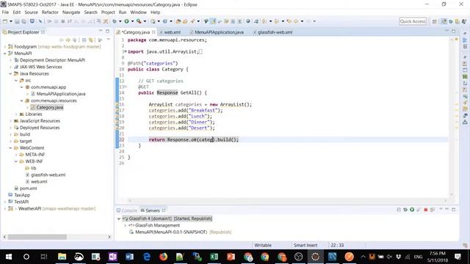Open Microsoft Edge from the taskbar
Viewport: 470px width, 264px height.
click(x=147, y=257)
